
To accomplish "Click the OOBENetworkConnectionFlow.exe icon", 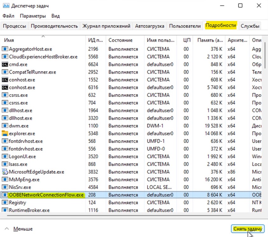I will [x=5, y=195].
